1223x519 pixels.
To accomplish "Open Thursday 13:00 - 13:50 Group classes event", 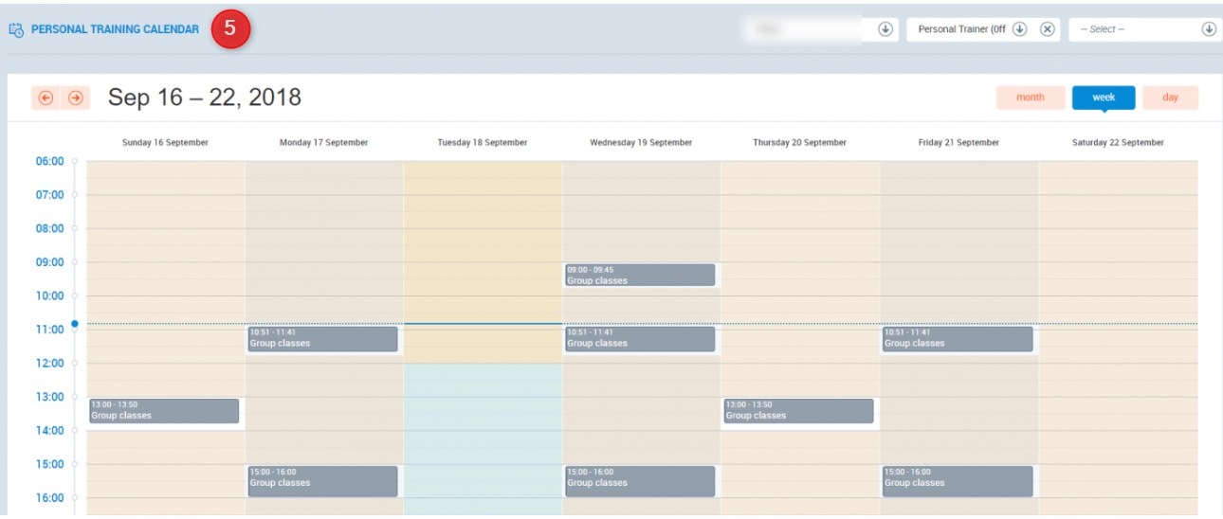I will pyautogui.click(x=798, y=410).
